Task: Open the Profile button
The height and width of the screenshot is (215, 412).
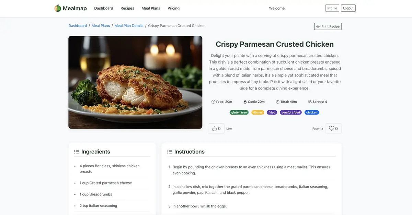Action: point(332,8)
